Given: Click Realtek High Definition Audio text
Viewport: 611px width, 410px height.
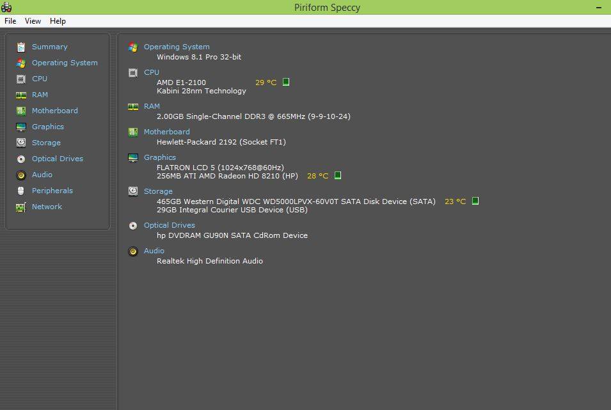Looking at the screenshot, I should pyautogui.click(x=210, y=261).
